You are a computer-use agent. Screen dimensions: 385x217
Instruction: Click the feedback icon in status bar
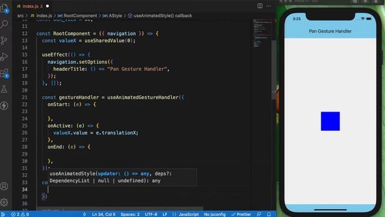pos(259,215)
